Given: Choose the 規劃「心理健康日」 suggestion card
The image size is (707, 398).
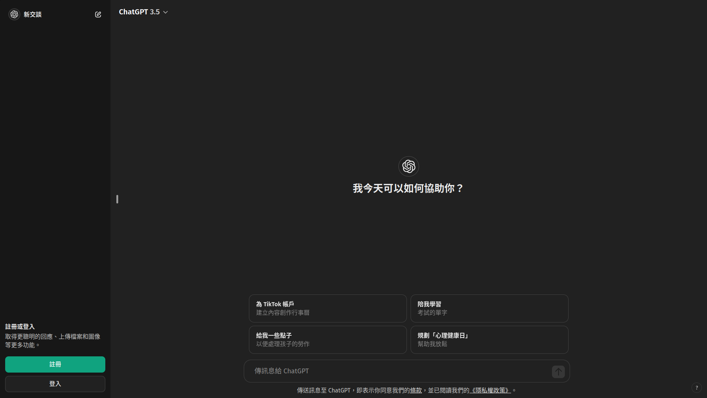Looking at the screenshot, I should 489,340.
